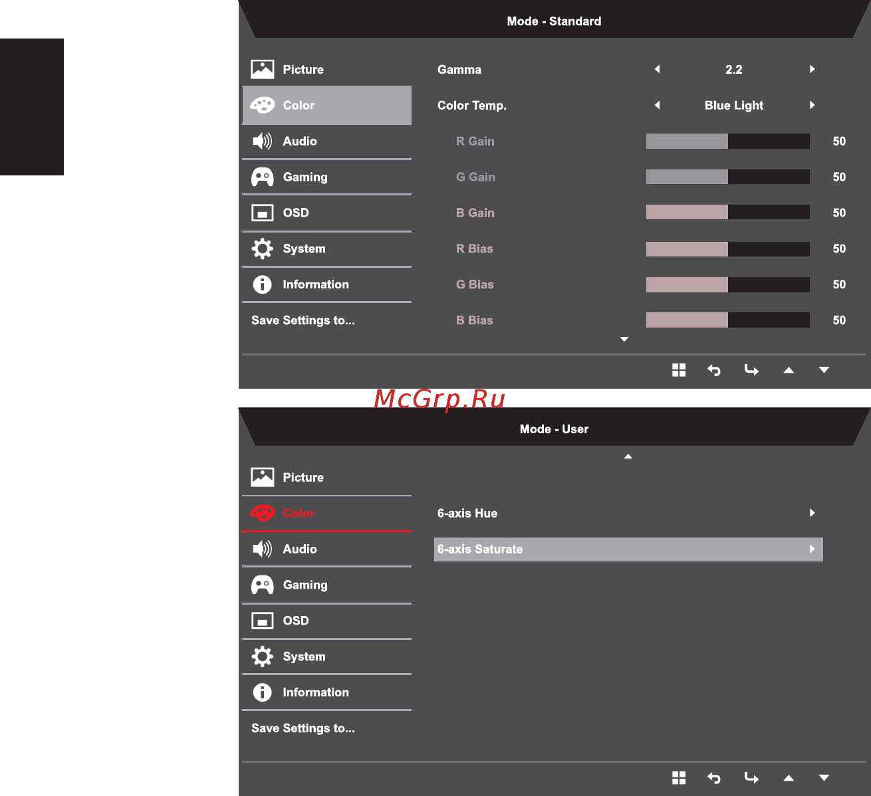Switch Color Temp. to next option
This screenshot has width=871, height=796.
point(812,105)
